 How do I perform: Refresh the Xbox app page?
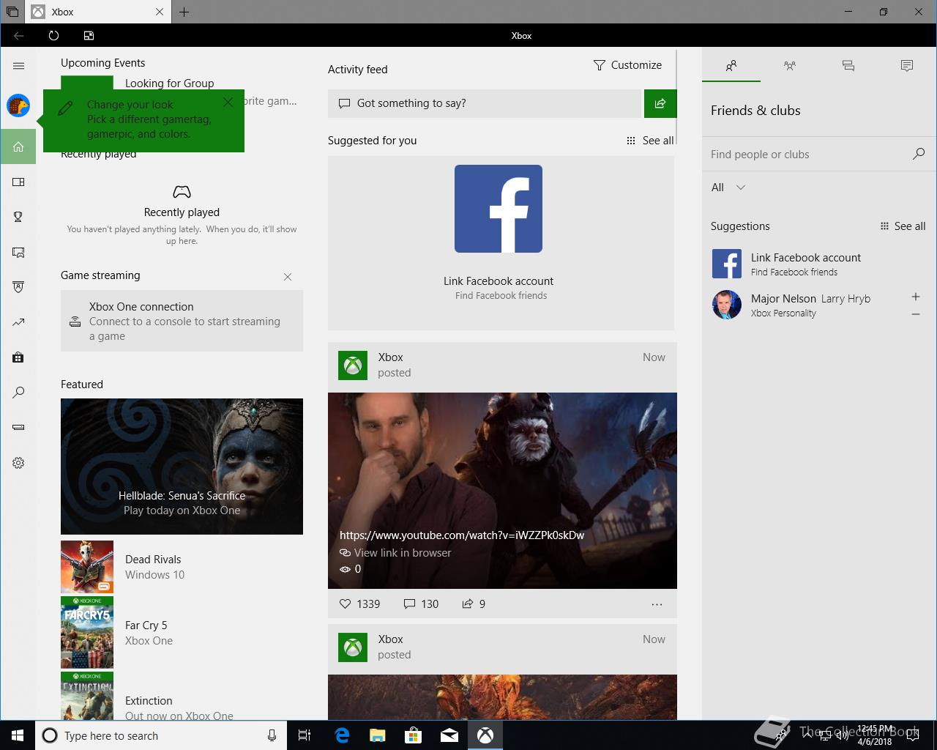click(53, 35)
